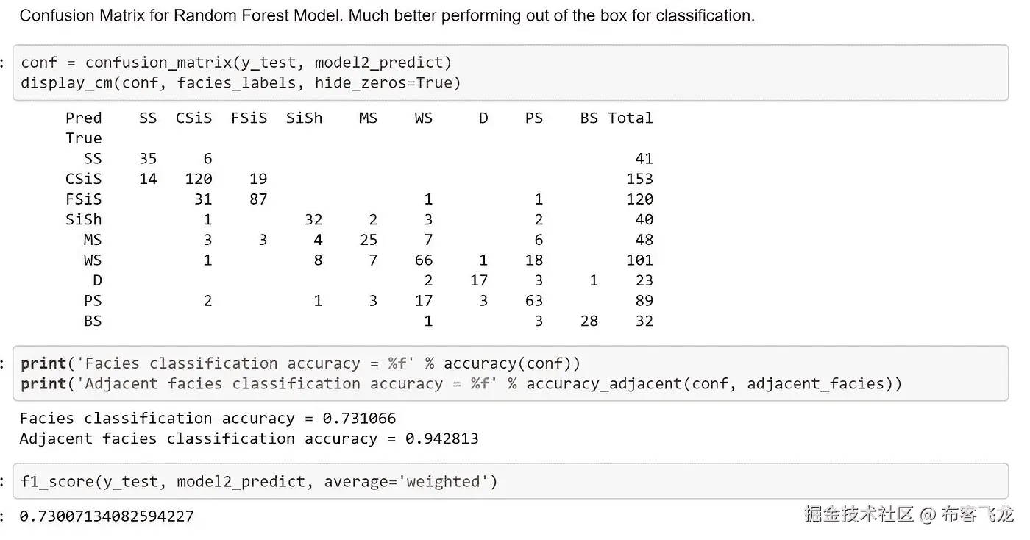Click the Total value 153
The height and width of the screenshot is (540, 1030).
[x=639, y=179]
